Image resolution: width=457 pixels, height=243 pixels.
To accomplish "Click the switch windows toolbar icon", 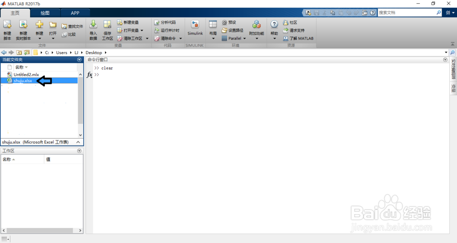I will click(365, 13).
